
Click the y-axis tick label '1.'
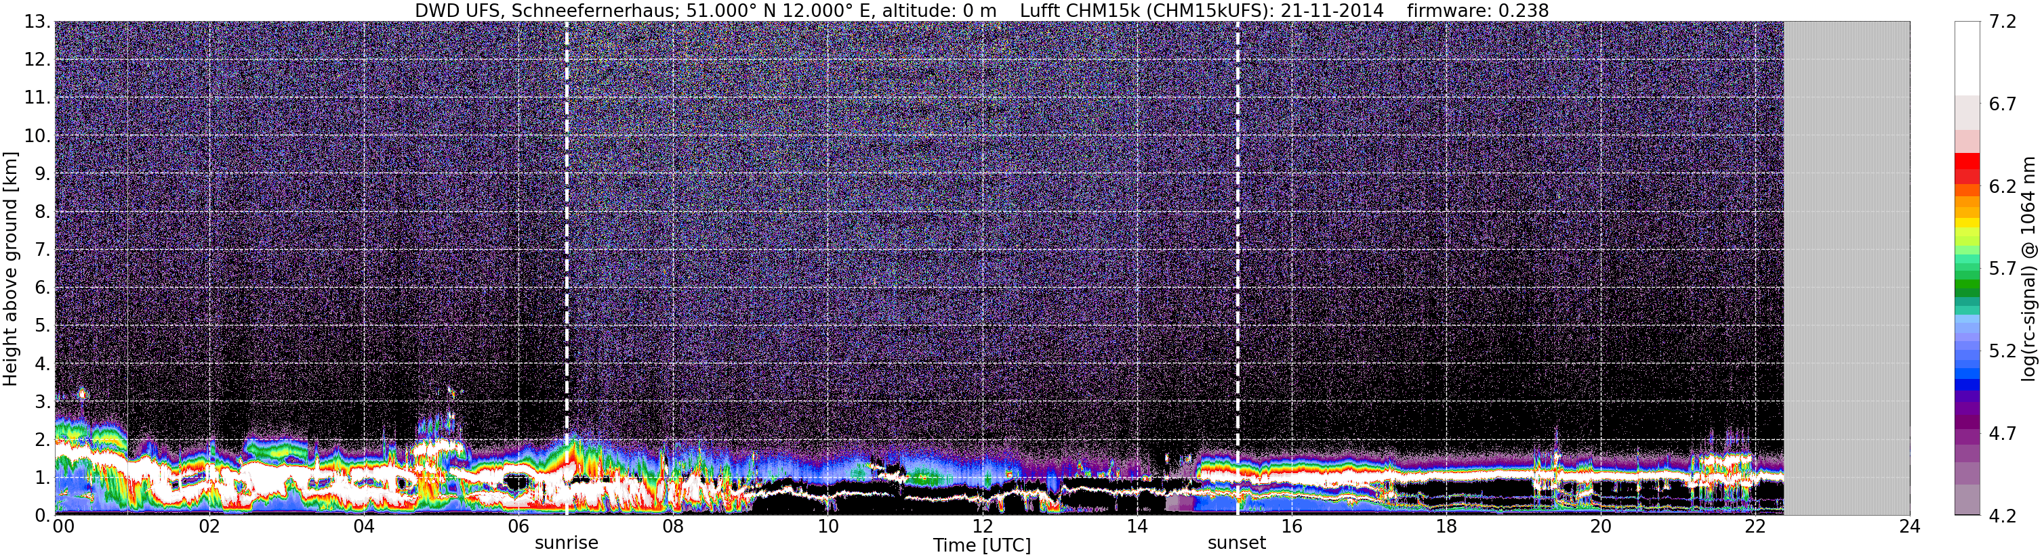[43, 477]
